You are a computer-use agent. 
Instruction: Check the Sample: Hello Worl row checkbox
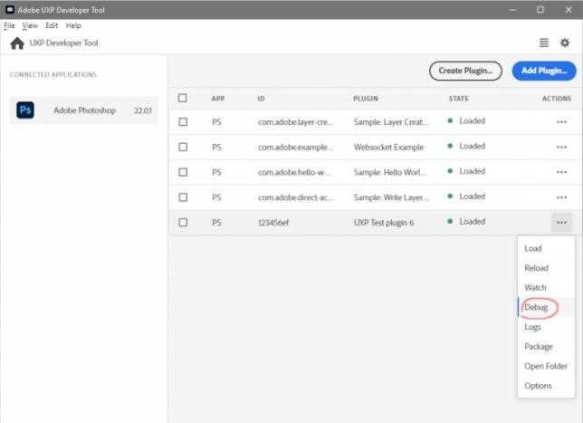coord(183,172)
